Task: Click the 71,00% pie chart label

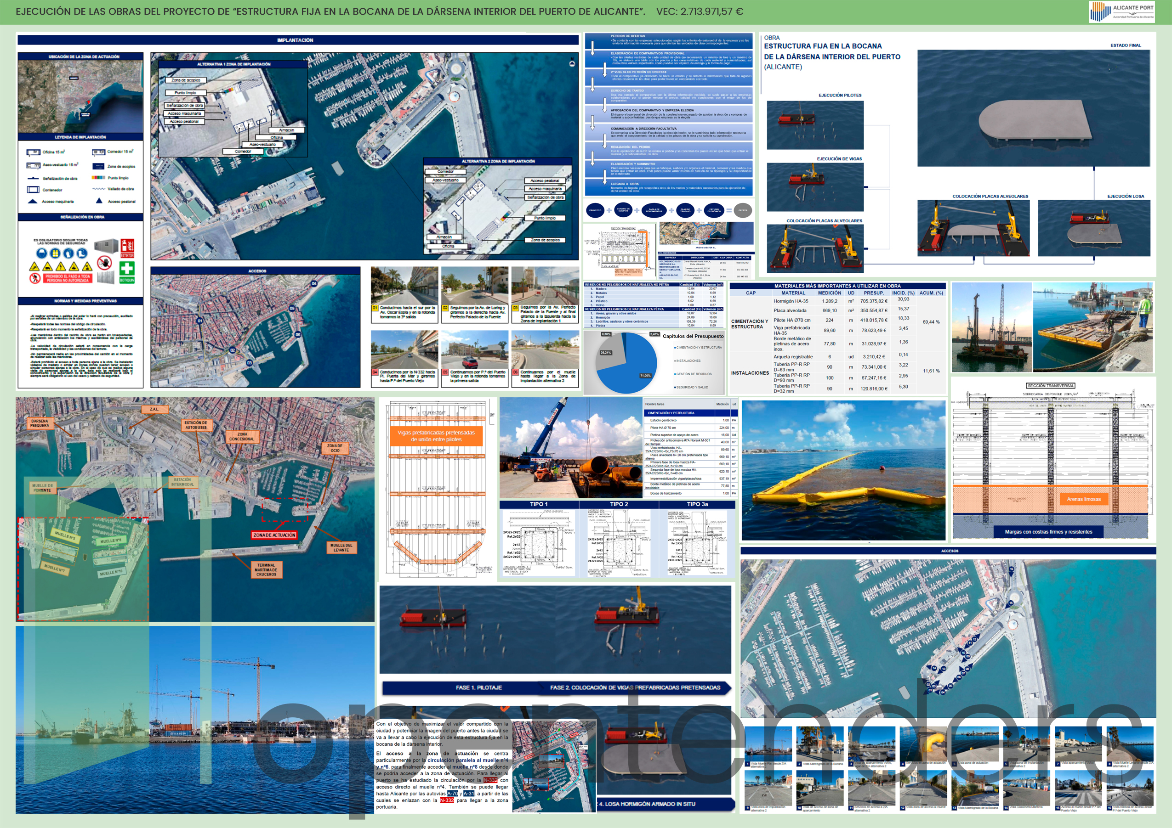Action: coord(646,376)
